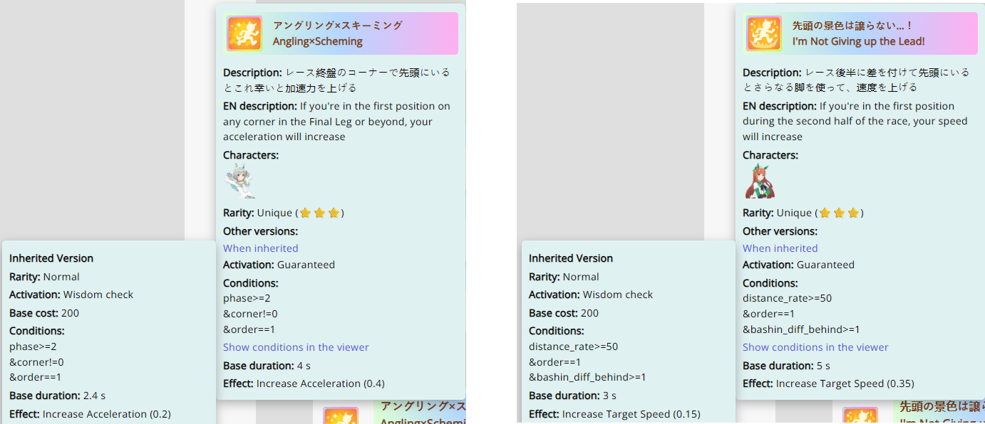The height and width of the screenshot is (424, 985).
Task: Select the Japanese title アングリング×スキーミング in header
Action: coord(338,26)
